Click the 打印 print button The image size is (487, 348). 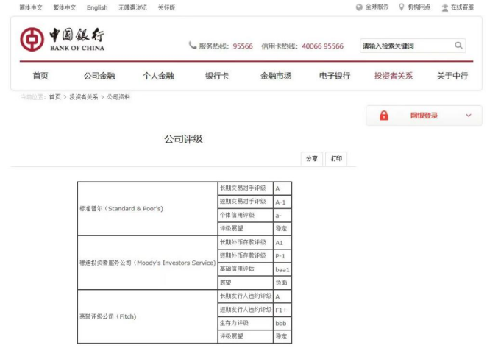pyautogui.click(x=336, y=158)
